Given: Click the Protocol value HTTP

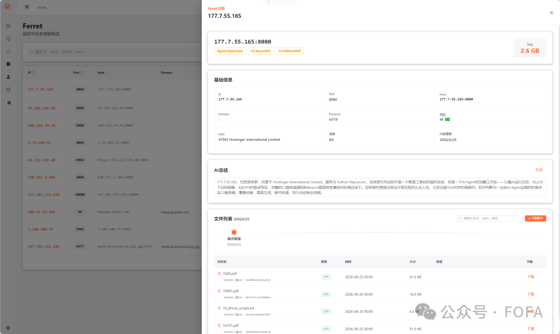Looking at the screenshot, I should [333, 120].
